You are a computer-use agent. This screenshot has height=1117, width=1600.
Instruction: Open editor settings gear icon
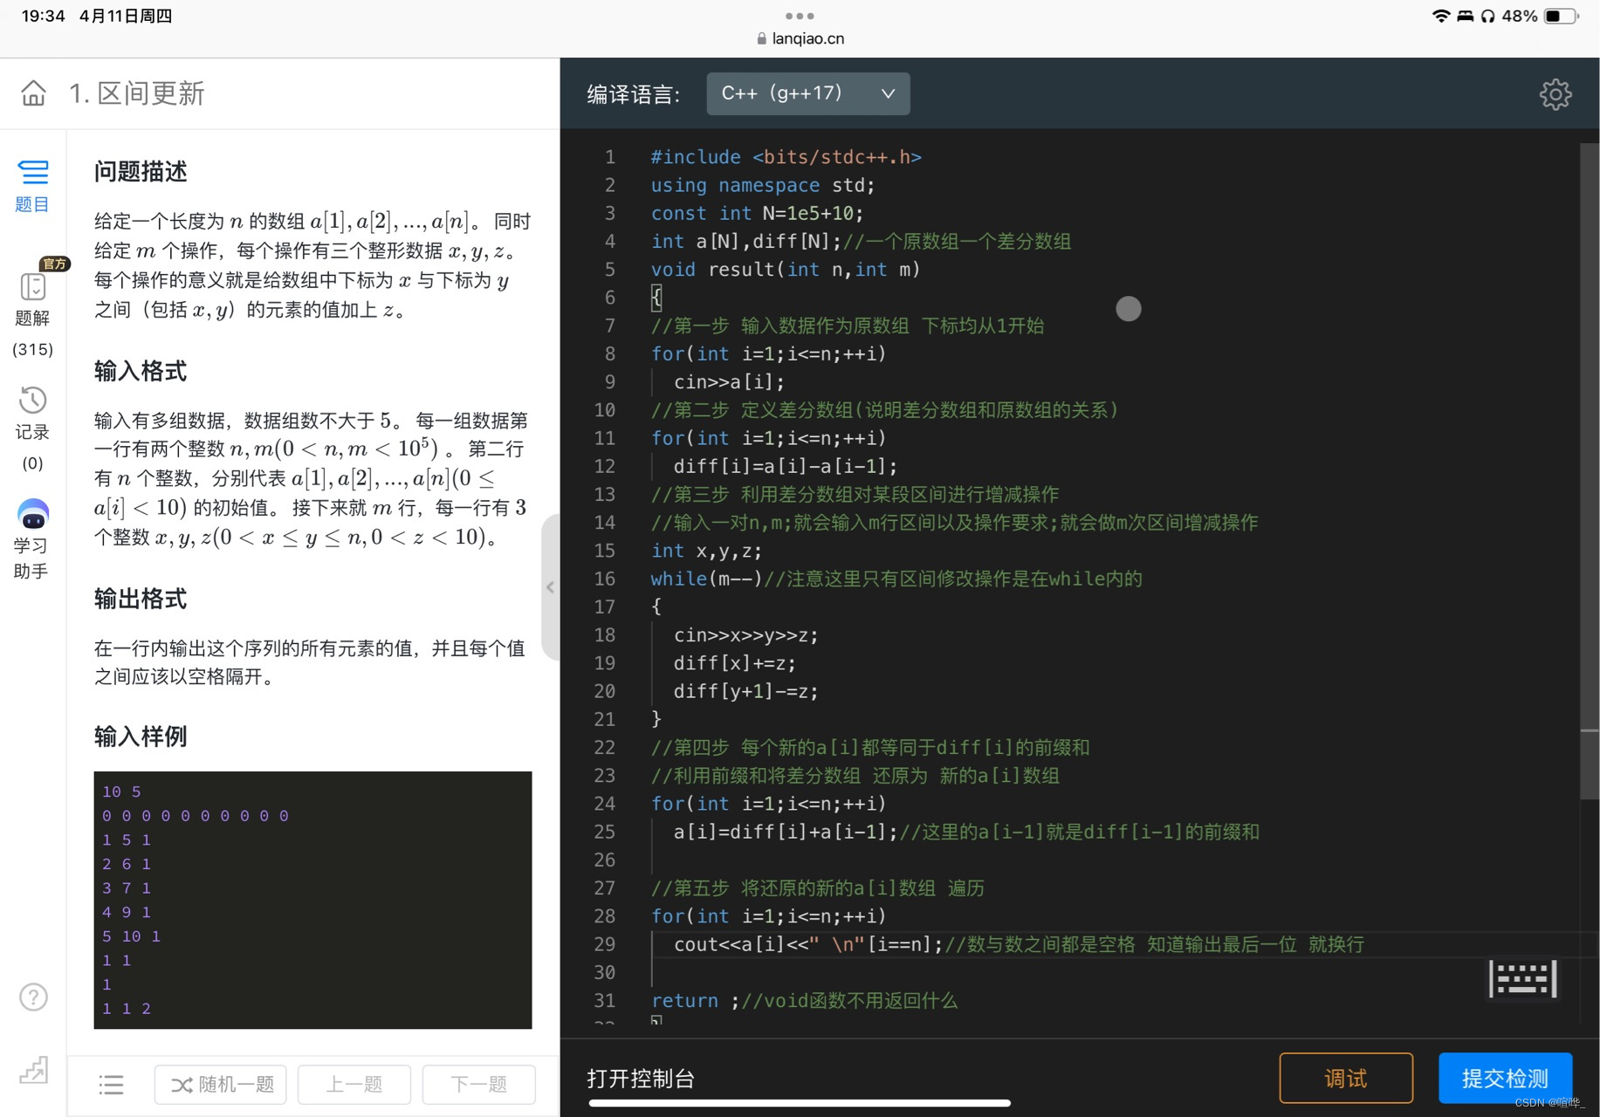pyautogui.click(x=1555, y=94)
